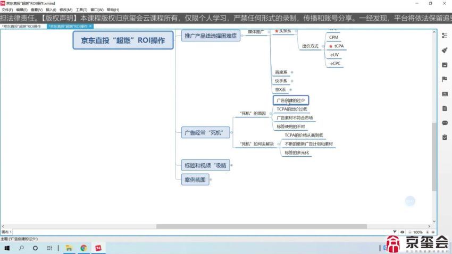Open the 100% zoom level value
The height and width of the screenshot is (254, 452).
[418, 232]
